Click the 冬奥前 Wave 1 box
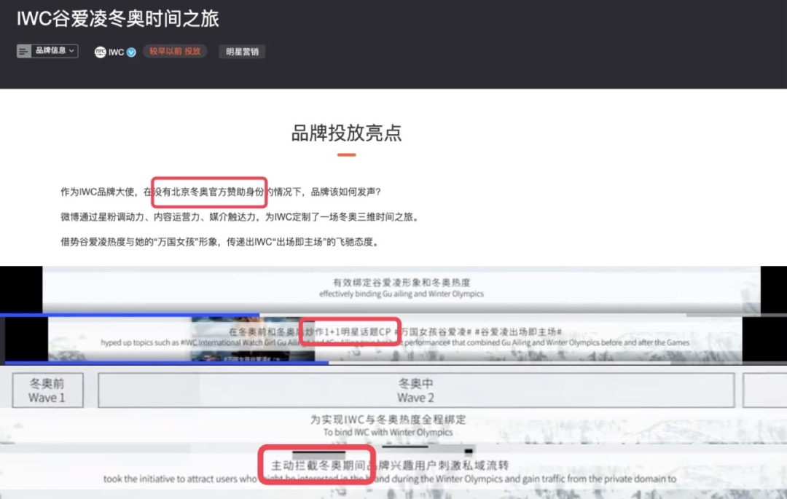The image size is (787, 499). tap(47, 390)
